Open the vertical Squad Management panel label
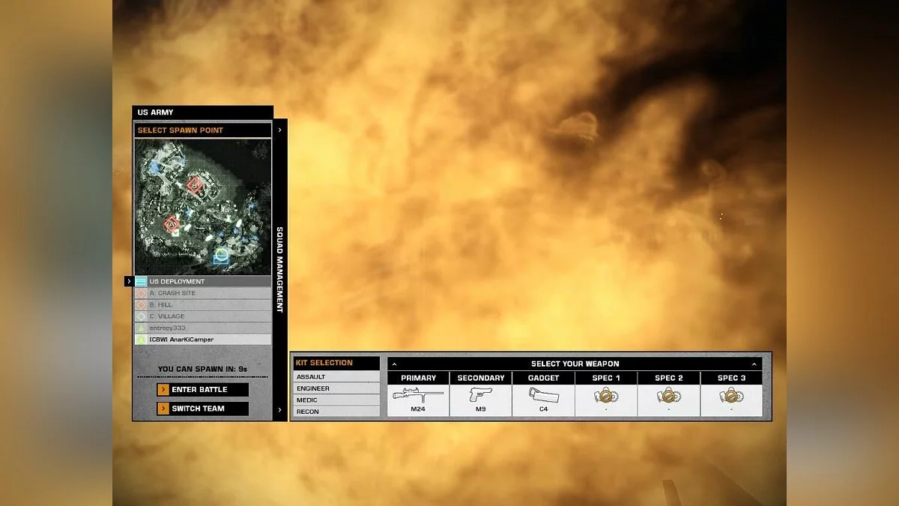 [x=279, y=270]
